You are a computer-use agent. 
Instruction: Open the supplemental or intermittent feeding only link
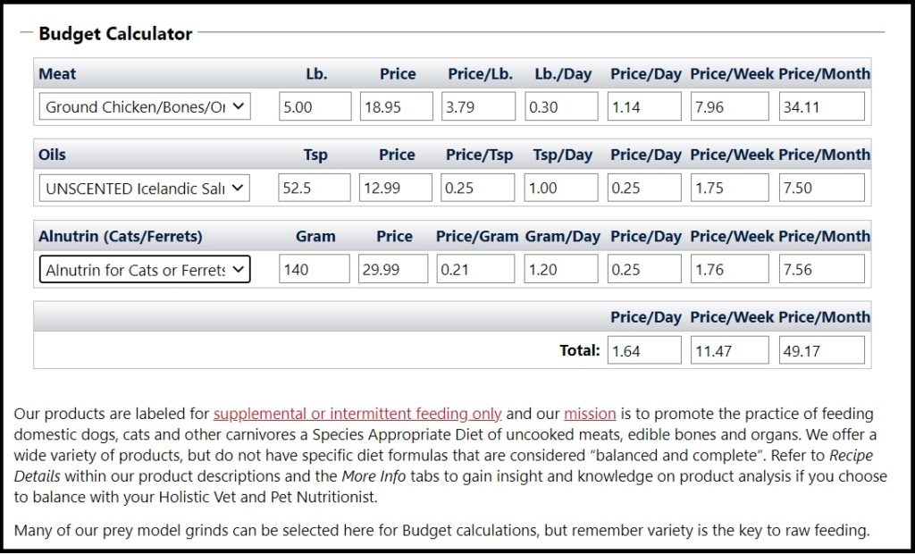(x=357, y=415)
